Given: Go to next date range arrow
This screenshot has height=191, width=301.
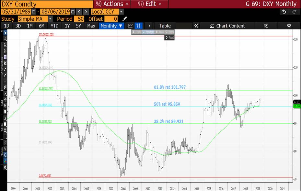Looking at the screenshot, I should point(86,12).
